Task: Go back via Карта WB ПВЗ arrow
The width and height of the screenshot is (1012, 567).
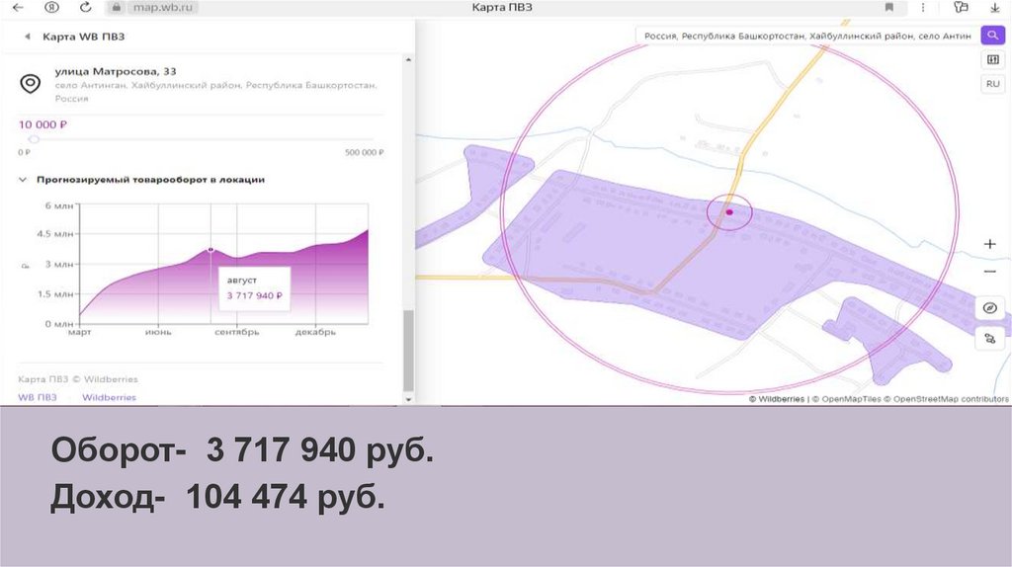Action: coord(27,37)
